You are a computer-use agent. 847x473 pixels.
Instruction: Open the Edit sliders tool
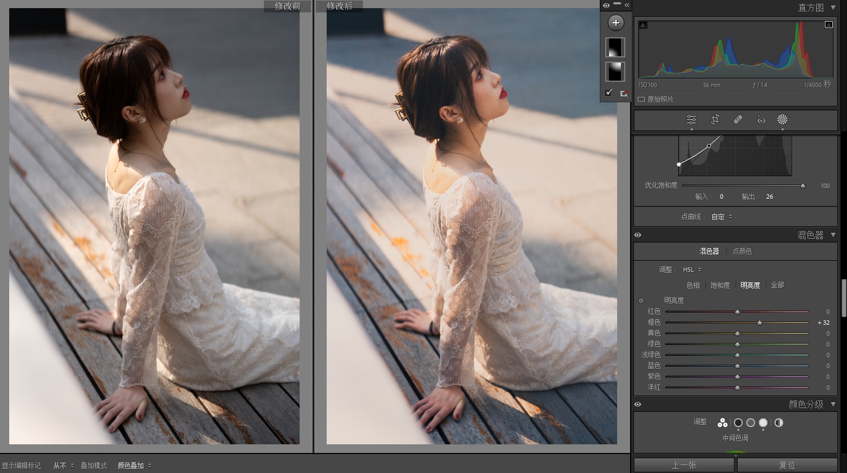point(691,120)
